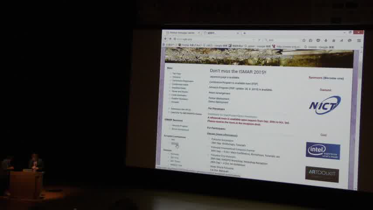Open the Conference Program PDF link
373x210 pixels.
[234, 83]
